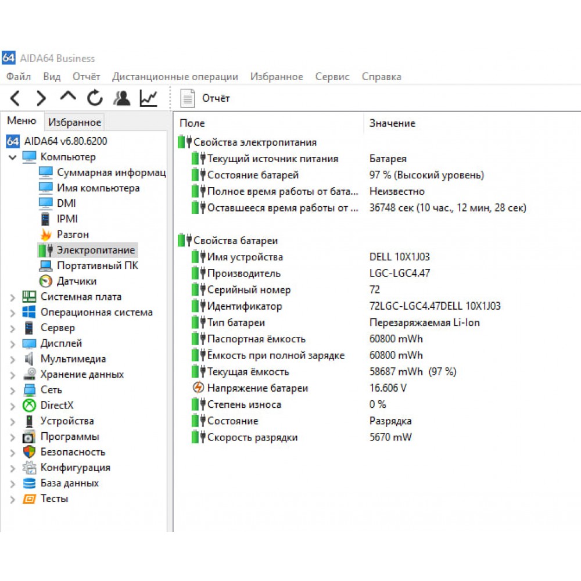This screenshot has height=581, width=581.
Task: Click the Мультимедиа speaker icon
Action: tap(29, 359)
